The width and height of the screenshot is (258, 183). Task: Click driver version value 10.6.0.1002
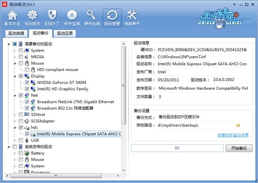(224, 80)
